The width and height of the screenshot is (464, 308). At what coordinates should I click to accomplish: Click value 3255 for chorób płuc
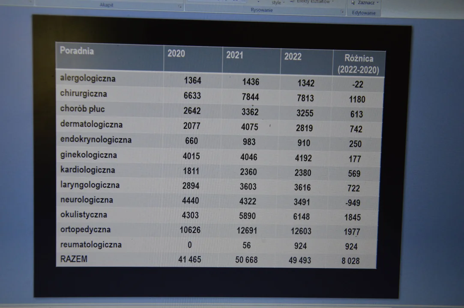(x=305, y=113)
